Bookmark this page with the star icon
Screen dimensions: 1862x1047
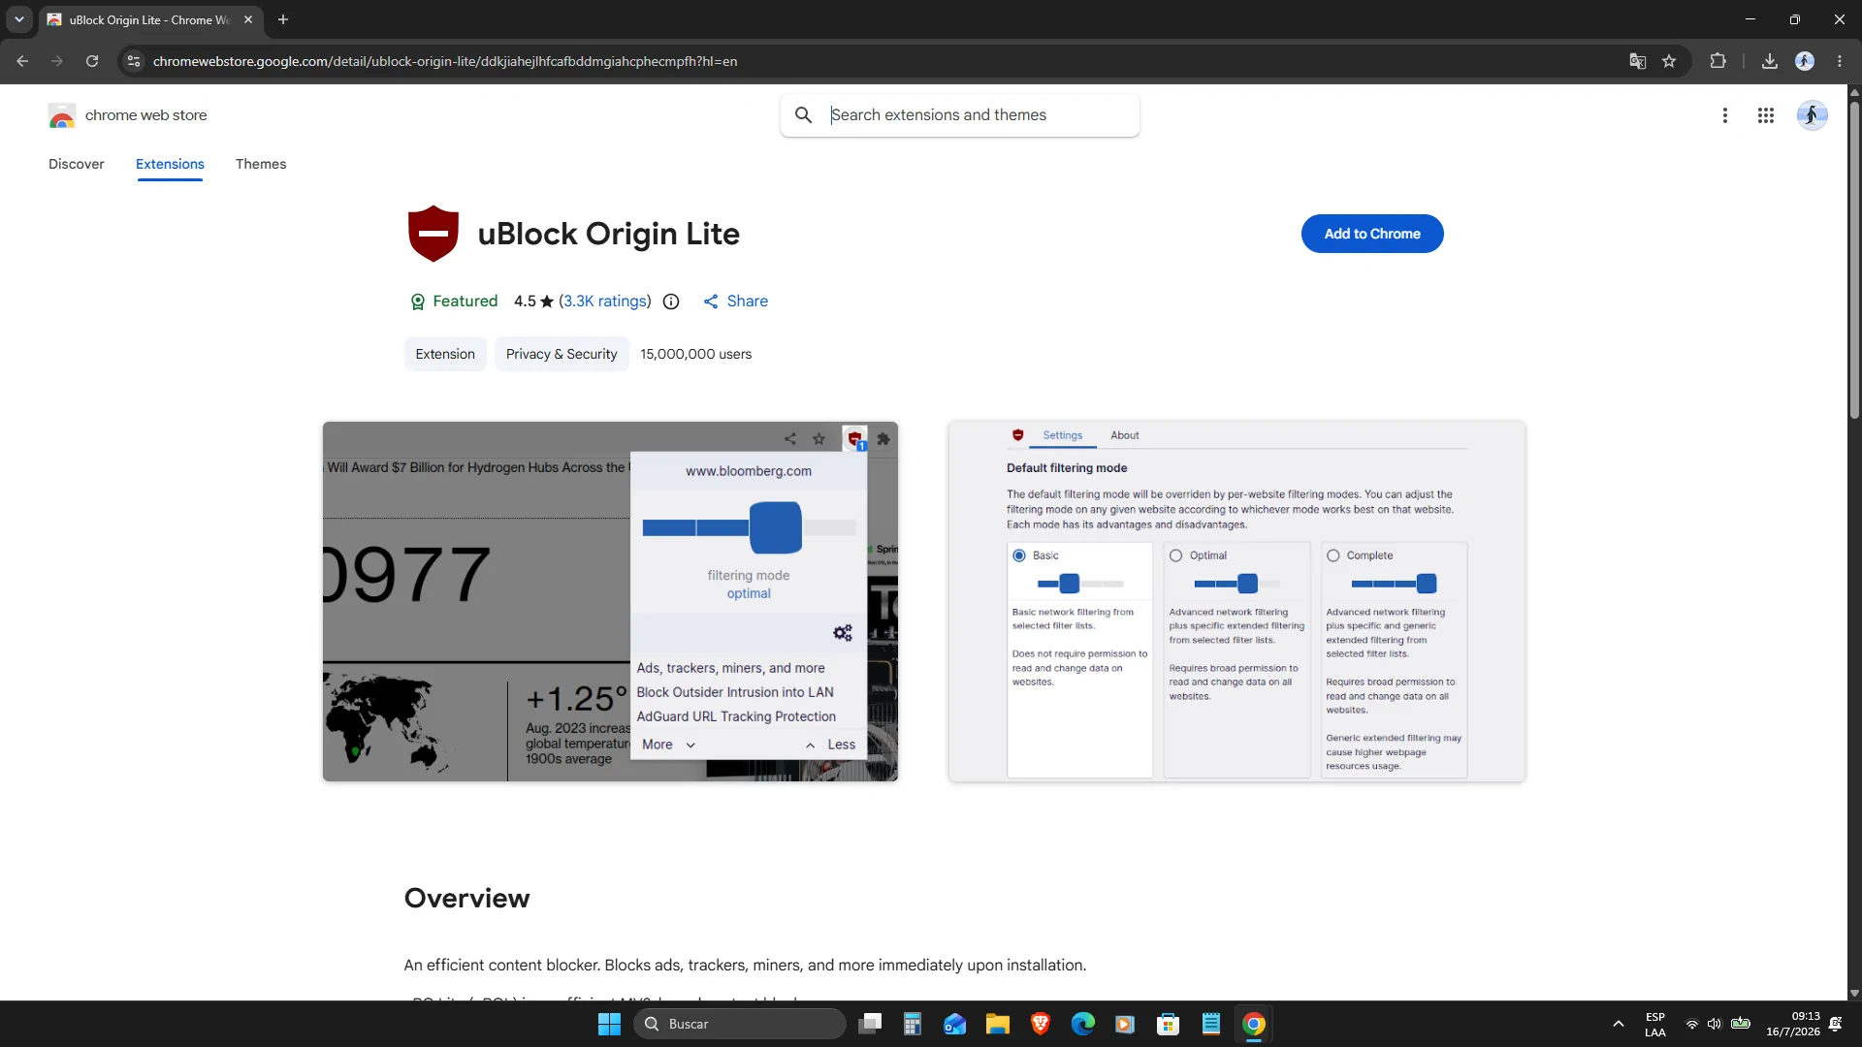pyautogui.click(x=1669, y=61)
